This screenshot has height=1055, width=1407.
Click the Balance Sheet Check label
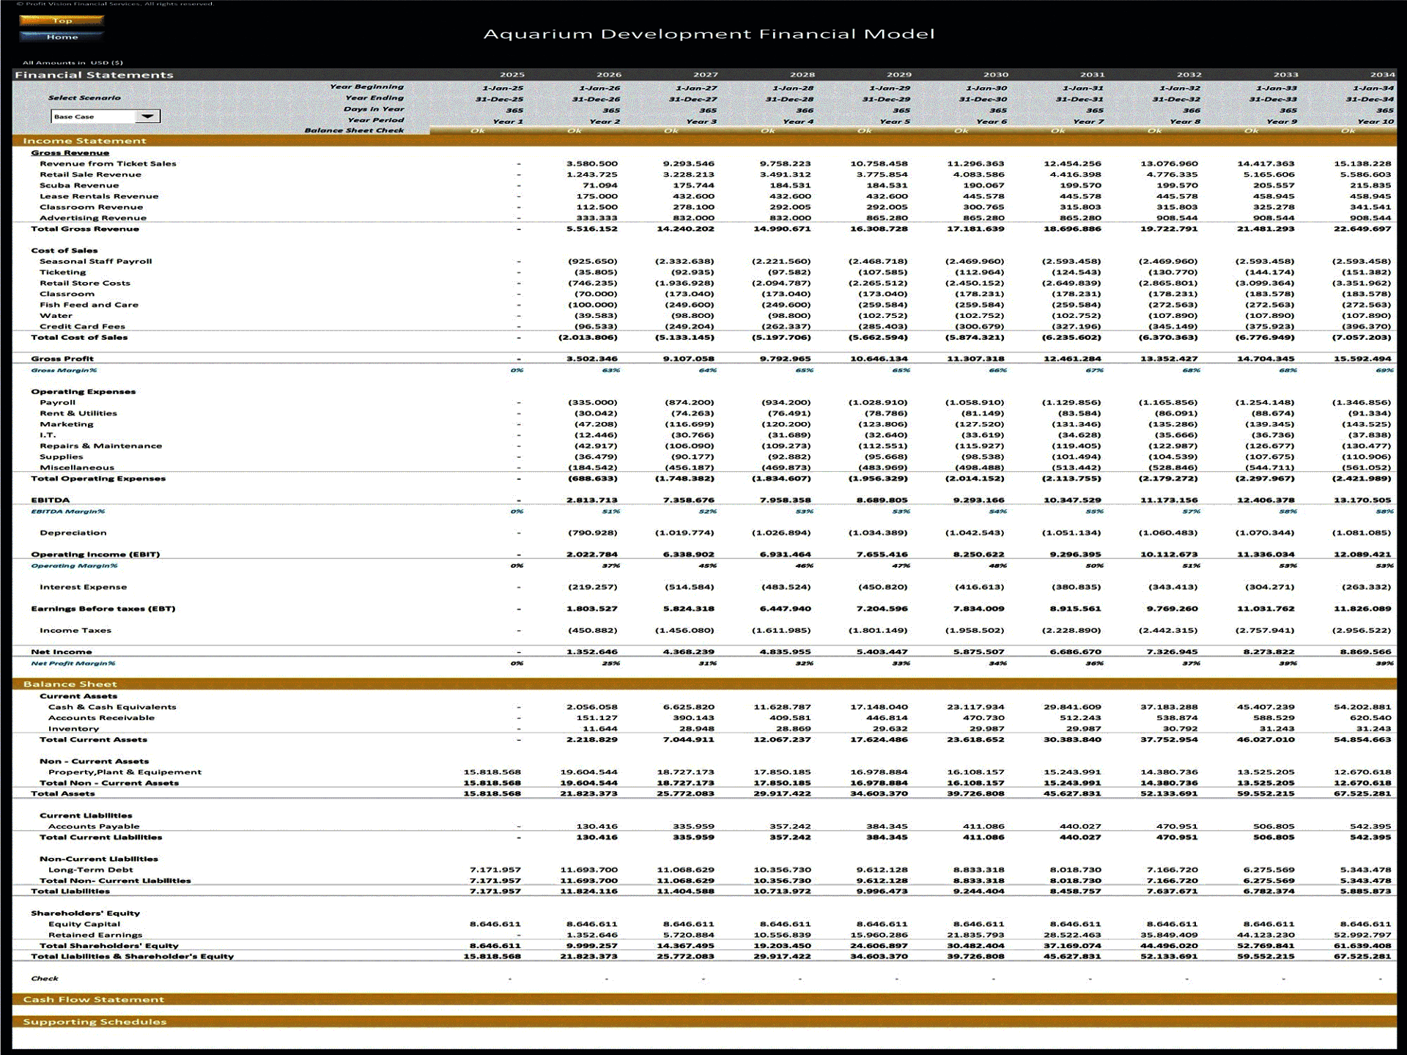pos(355,130)
